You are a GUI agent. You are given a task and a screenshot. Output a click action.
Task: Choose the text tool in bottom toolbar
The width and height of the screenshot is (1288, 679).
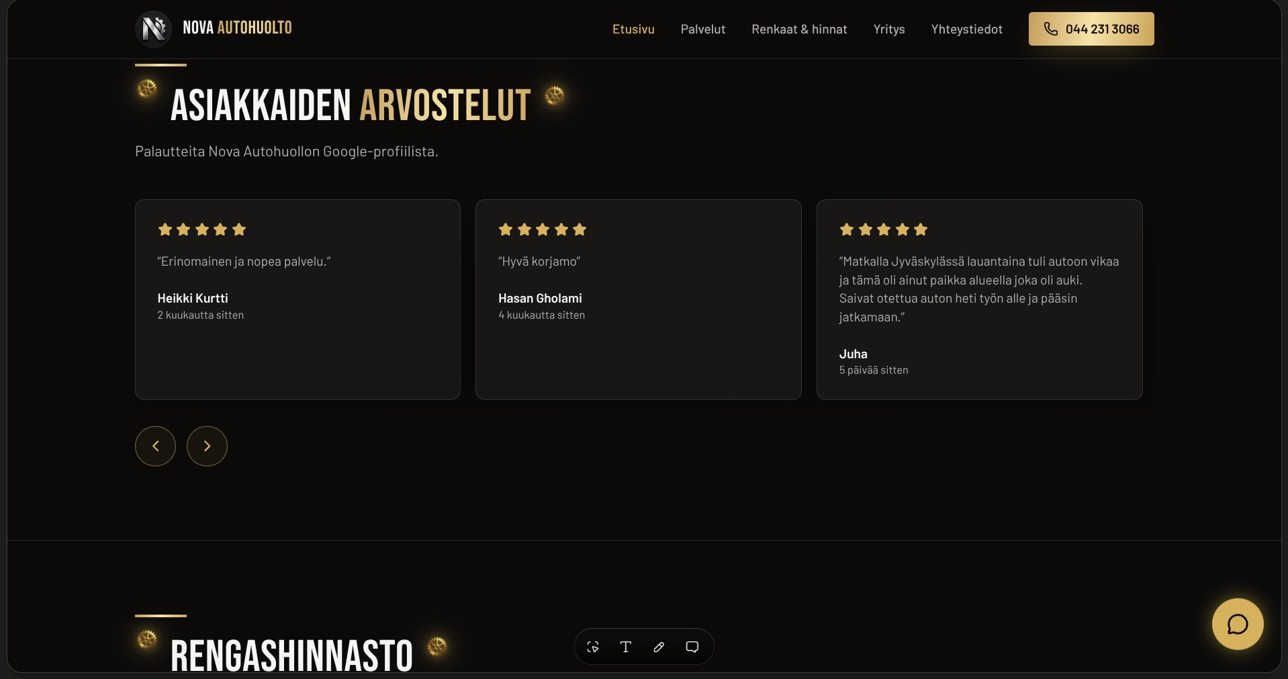pos(626,647)
